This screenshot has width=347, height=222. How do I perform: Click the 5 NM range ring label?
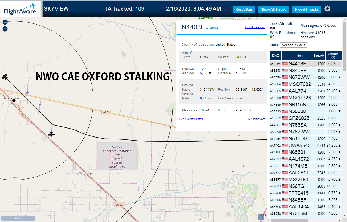point(14,178)
